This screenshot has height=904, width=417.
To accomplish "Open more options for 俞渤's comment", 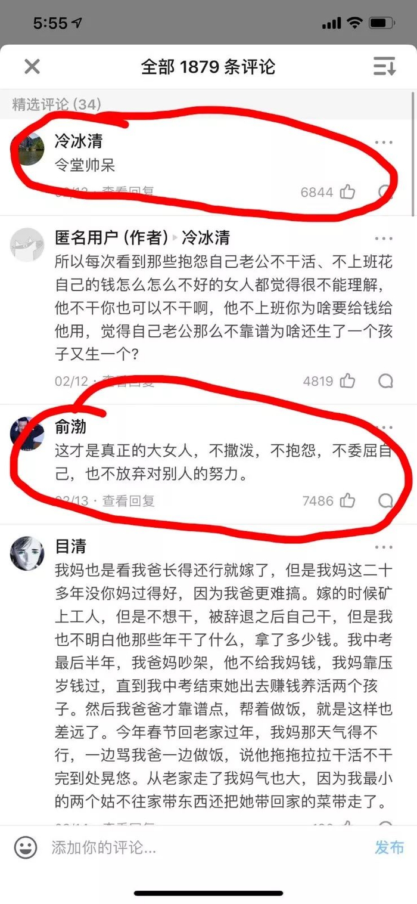I will (384, 428).
